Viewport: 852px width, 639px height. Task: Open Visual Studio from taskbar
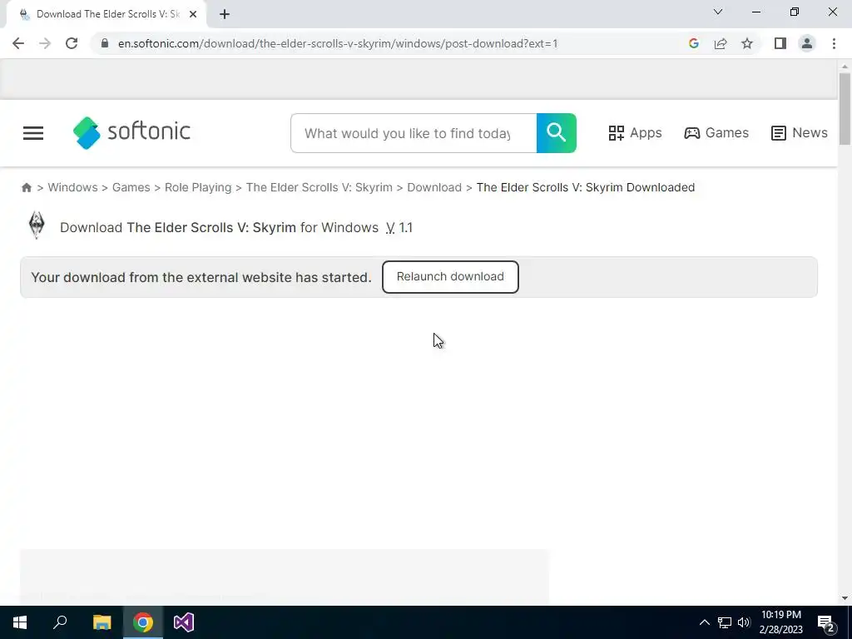[x=184, y=622]
